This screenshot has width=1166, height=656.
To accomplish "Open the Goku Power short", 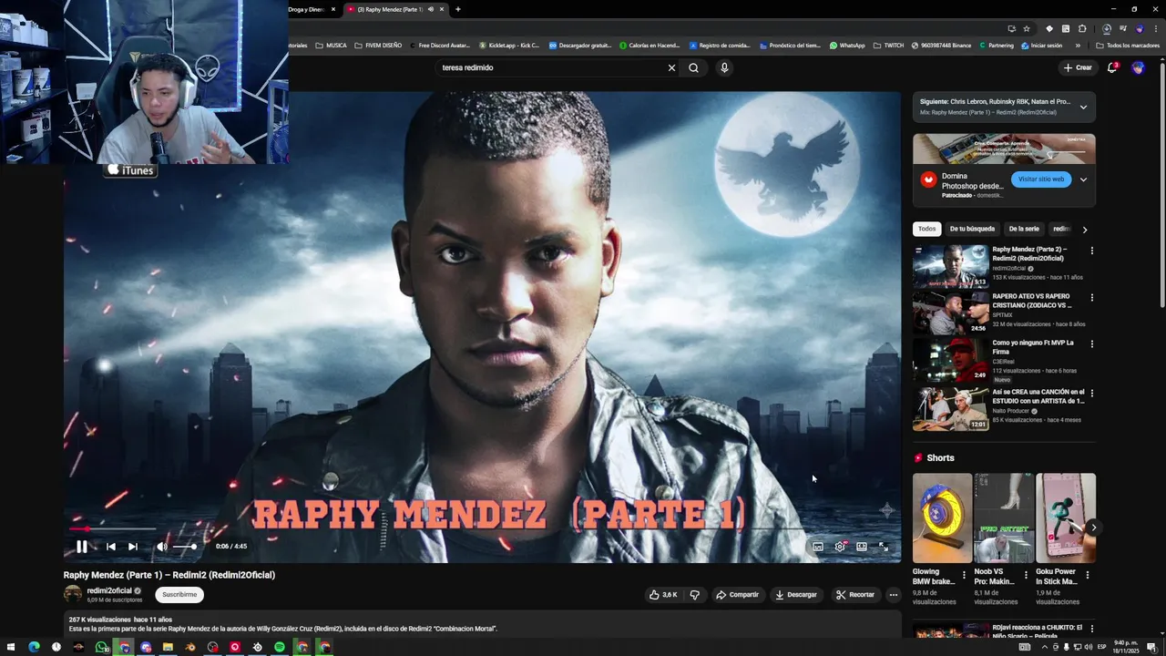I will 1066,518.
